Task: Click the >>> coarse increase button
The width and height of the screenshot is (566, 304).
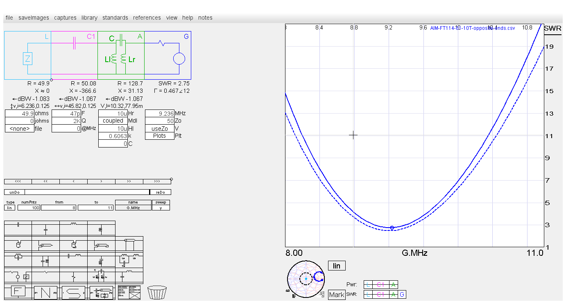Action: [157, 181]
